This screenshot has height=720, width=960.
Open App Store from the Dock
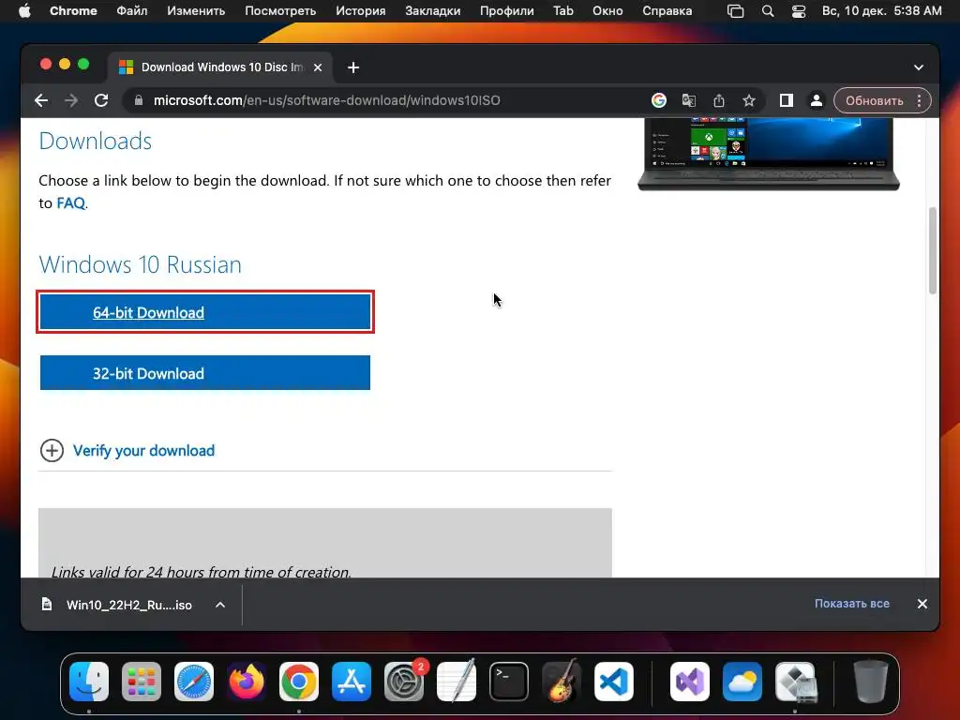(352, 682)
